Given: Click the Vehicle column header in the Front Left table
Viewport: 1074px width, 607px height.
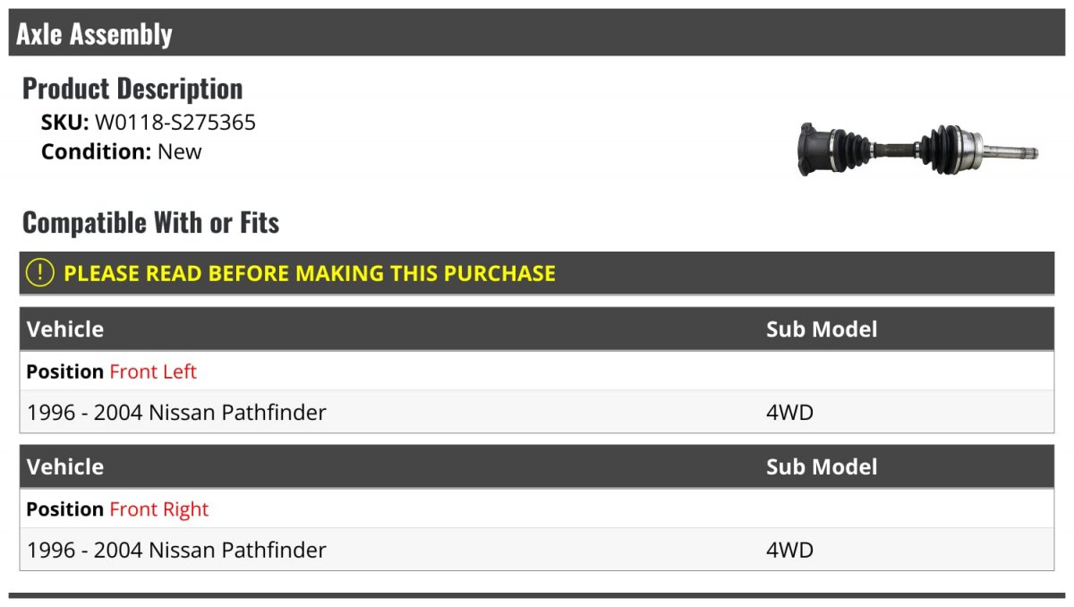Looking at the screenshot, I should pyautogui.click(x=65, y=329).
